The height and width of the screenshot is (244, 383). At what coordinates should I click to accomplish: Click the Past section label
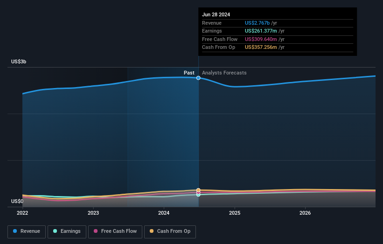click(189, 73)
